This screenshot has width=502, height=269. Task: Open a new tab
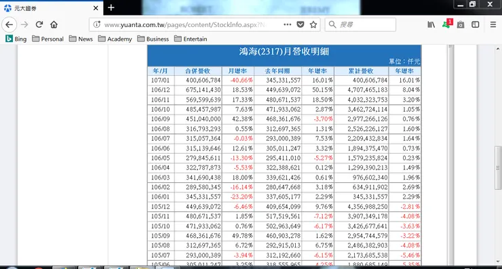pyautogui.click(x=111, y=7)
